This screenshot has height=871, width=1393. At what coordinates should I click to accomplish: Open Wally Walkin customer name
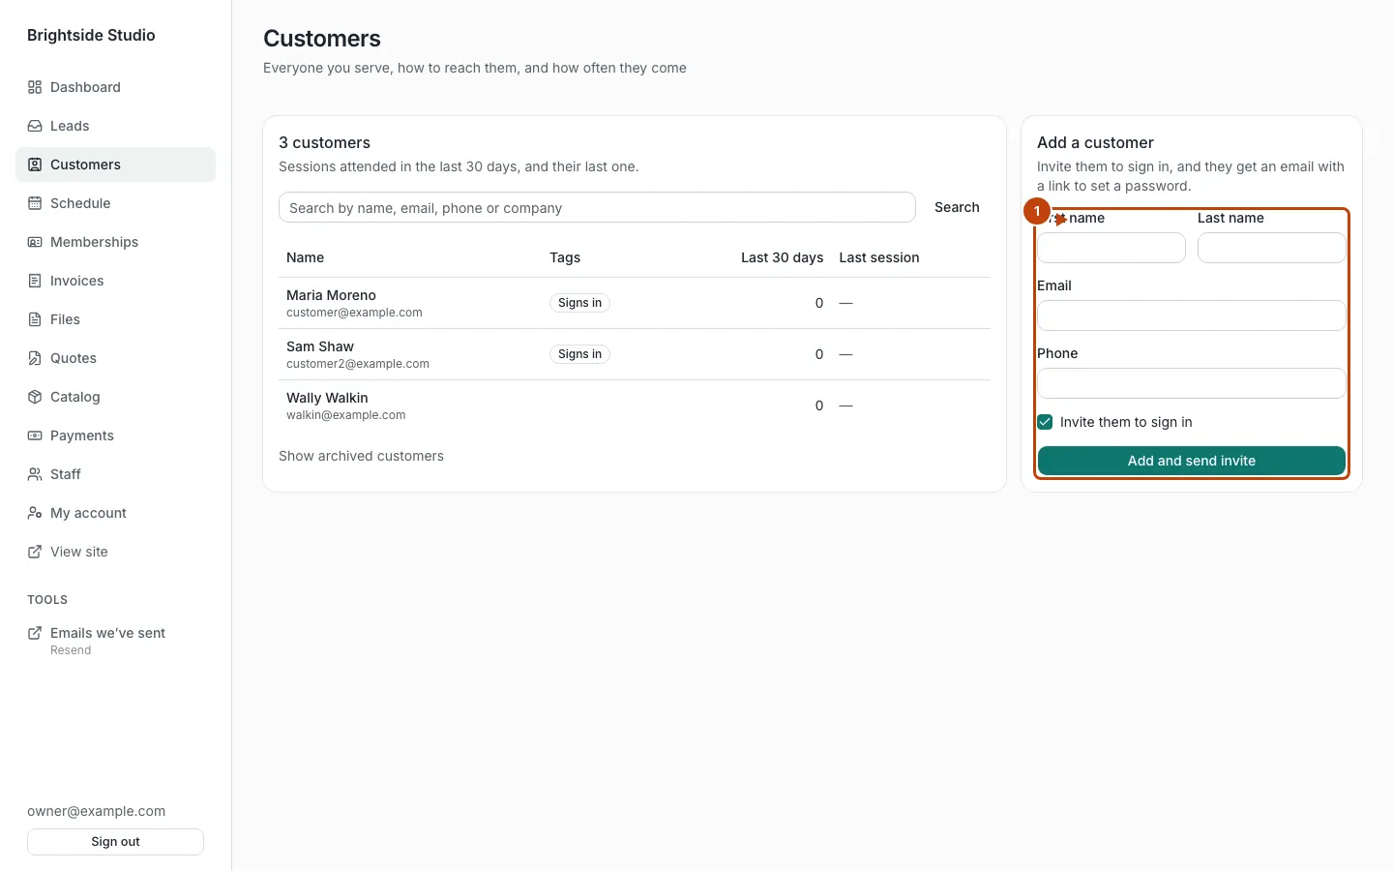click(327, 398)
